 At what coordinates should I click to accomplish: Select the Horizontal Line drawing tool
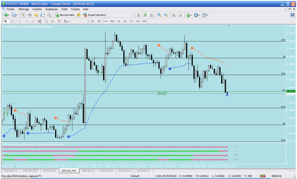(27, 21)
